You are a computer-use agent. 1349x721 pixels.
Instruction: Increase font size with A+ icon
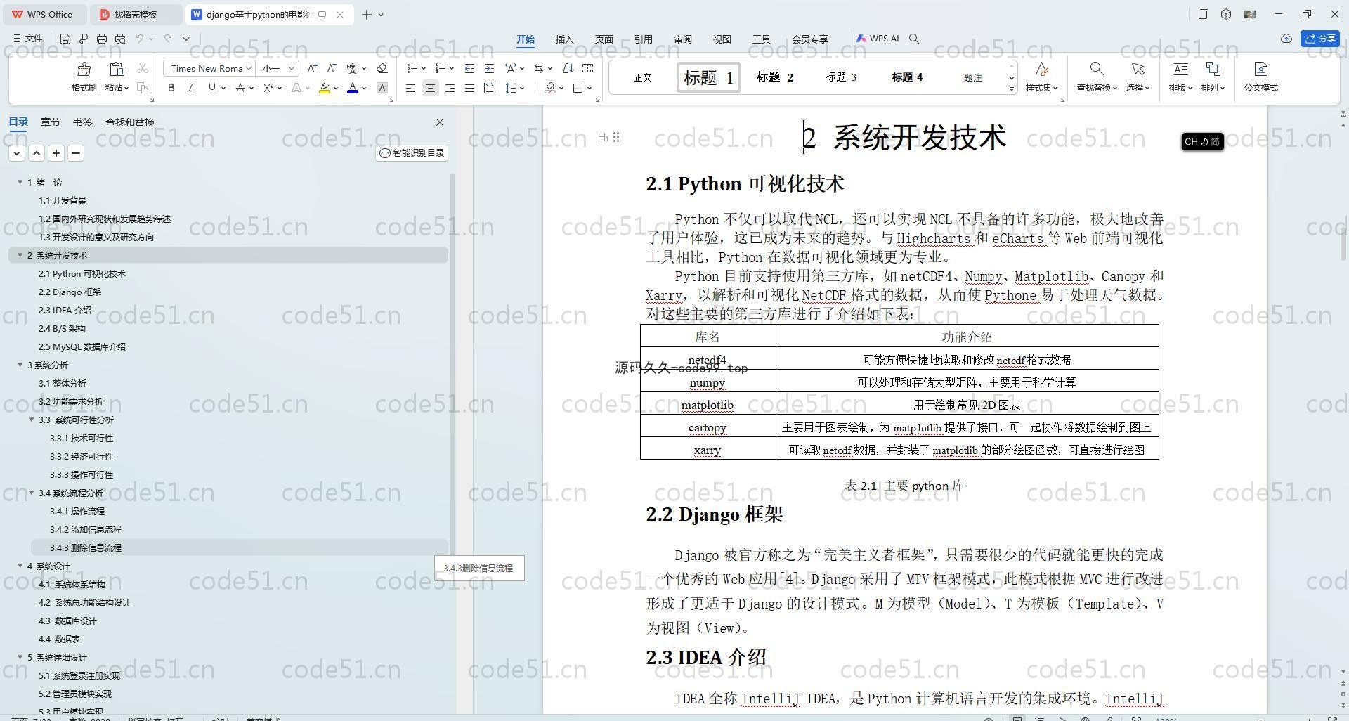[x=312, y=68]
